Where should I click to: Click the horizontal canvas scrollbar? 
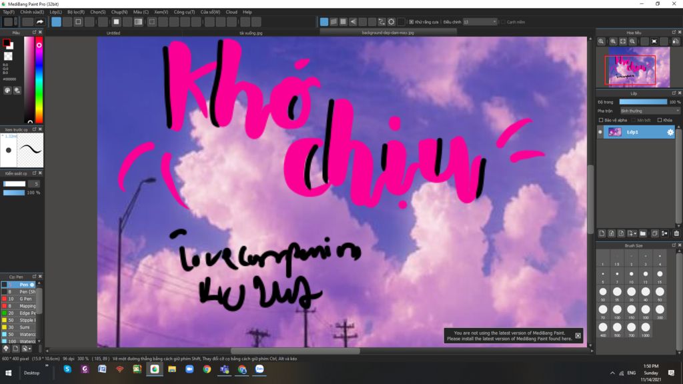click(295, 351)
